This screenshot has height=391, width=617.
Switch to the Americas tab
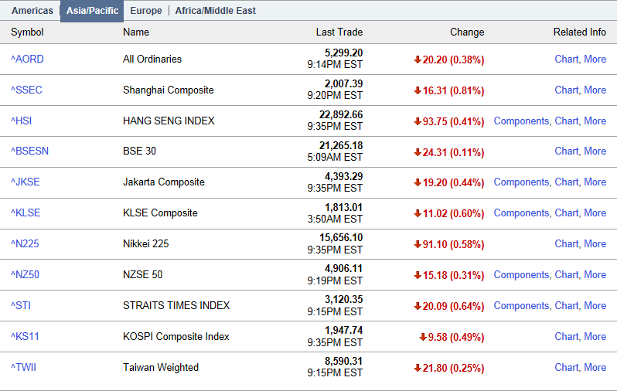(32, 11)
